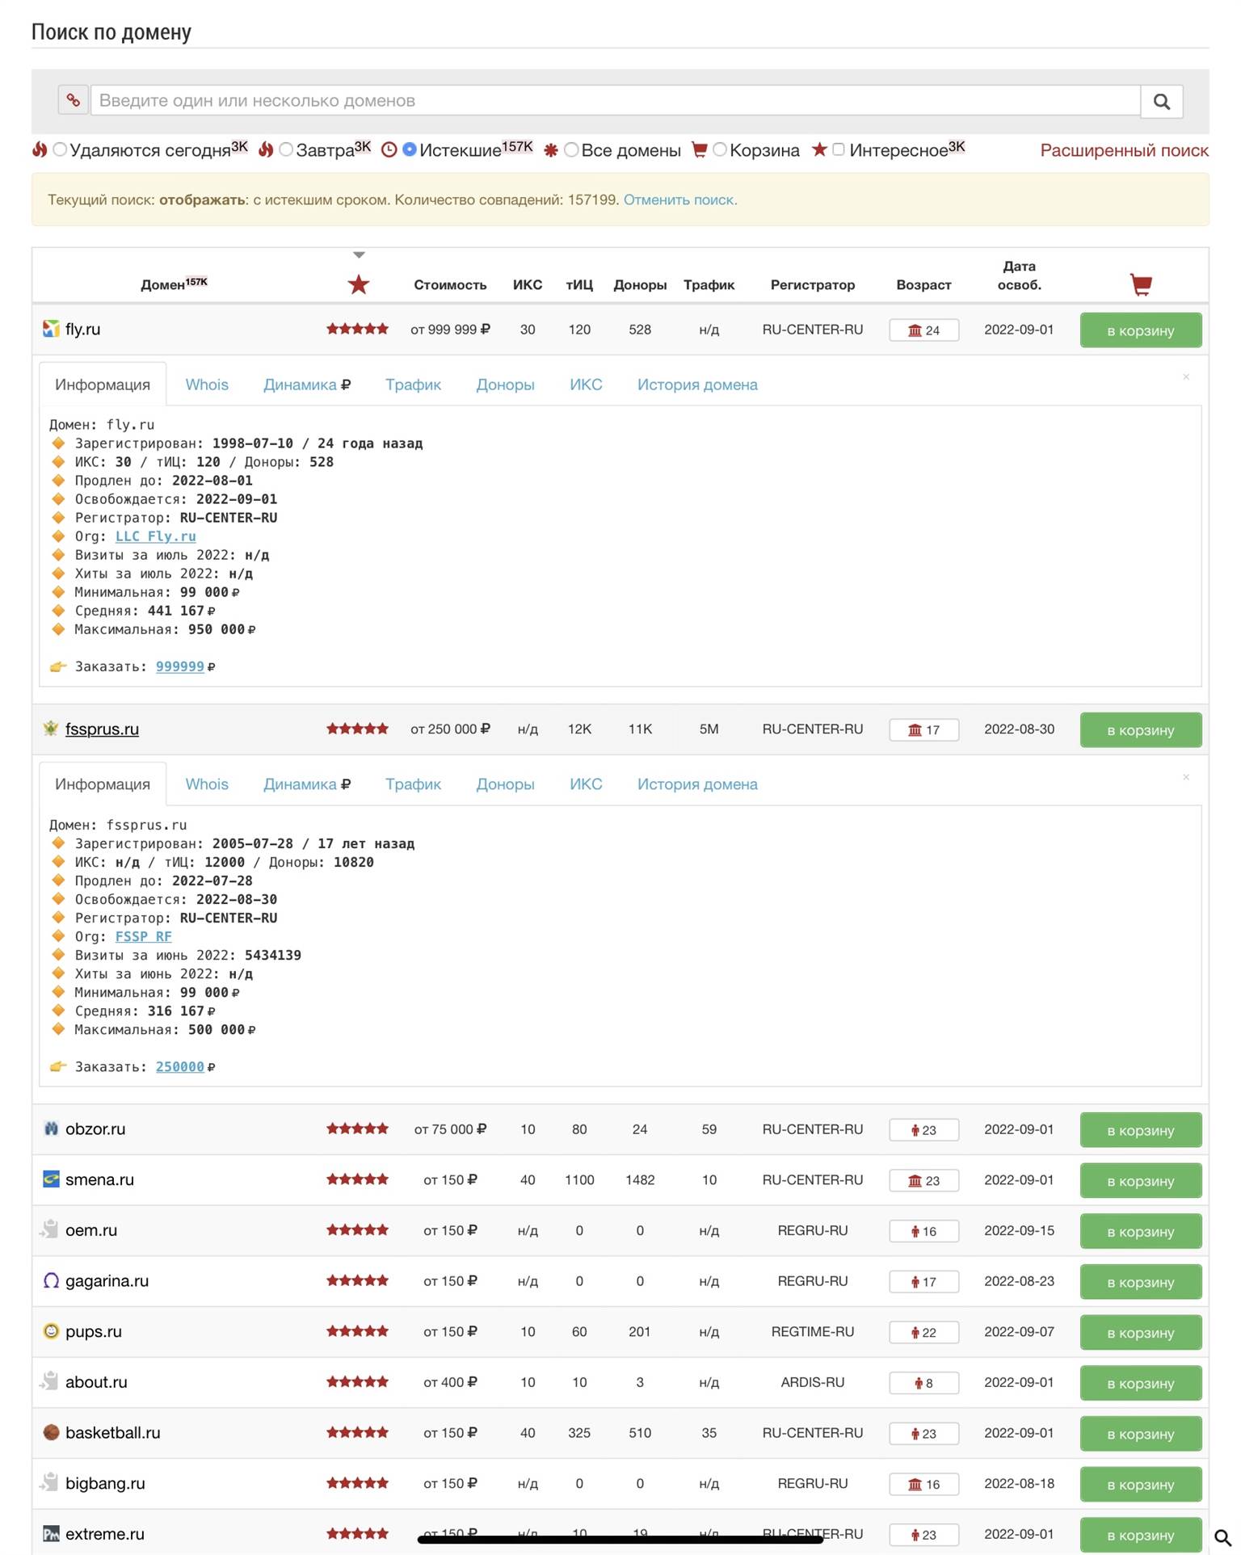Click the magnifier icon at bottom right

pos(1222,1537)
